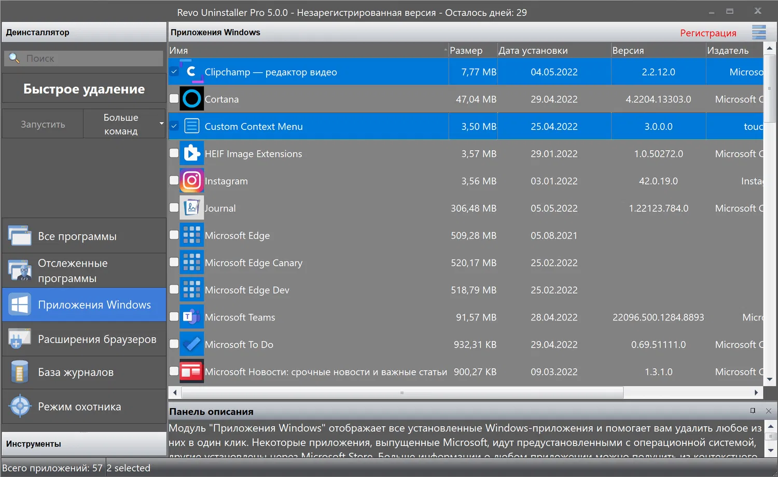Click the Быстрое удаление button

point(84,89)
